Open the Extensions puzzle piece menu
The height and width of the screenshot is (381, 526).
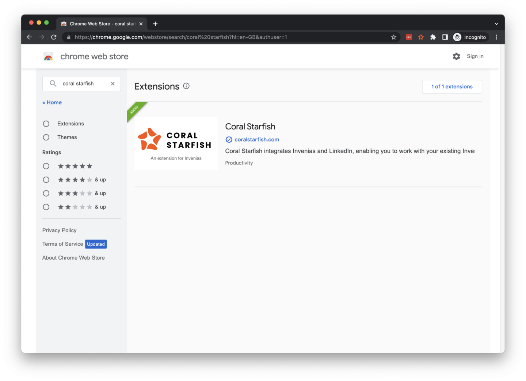433,37
